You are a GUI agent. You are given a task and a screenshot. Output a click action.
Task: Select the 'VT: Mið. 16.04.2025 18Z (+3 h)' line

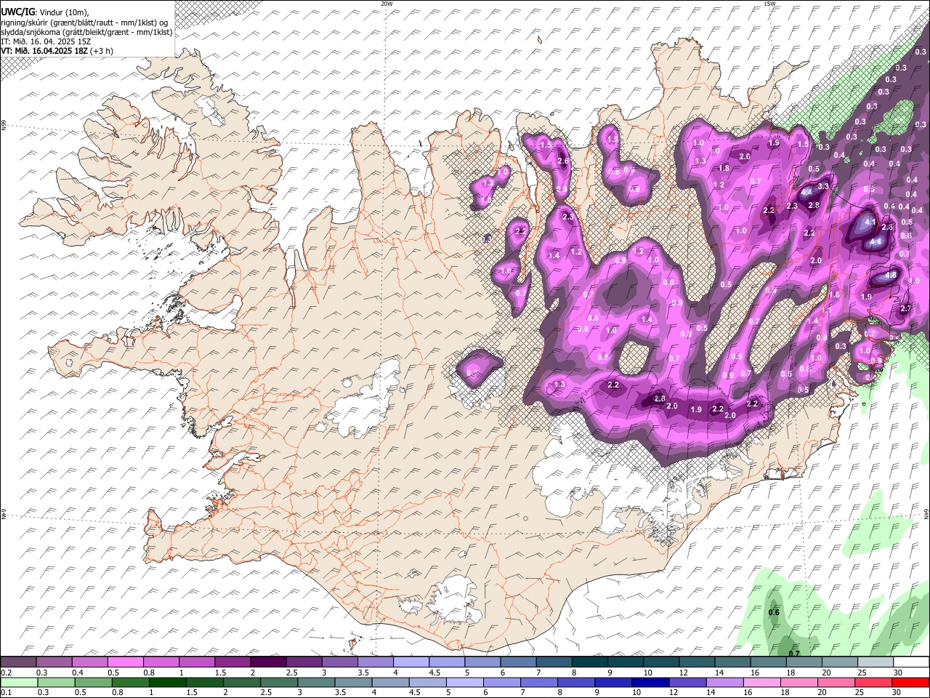click(57, 51)
